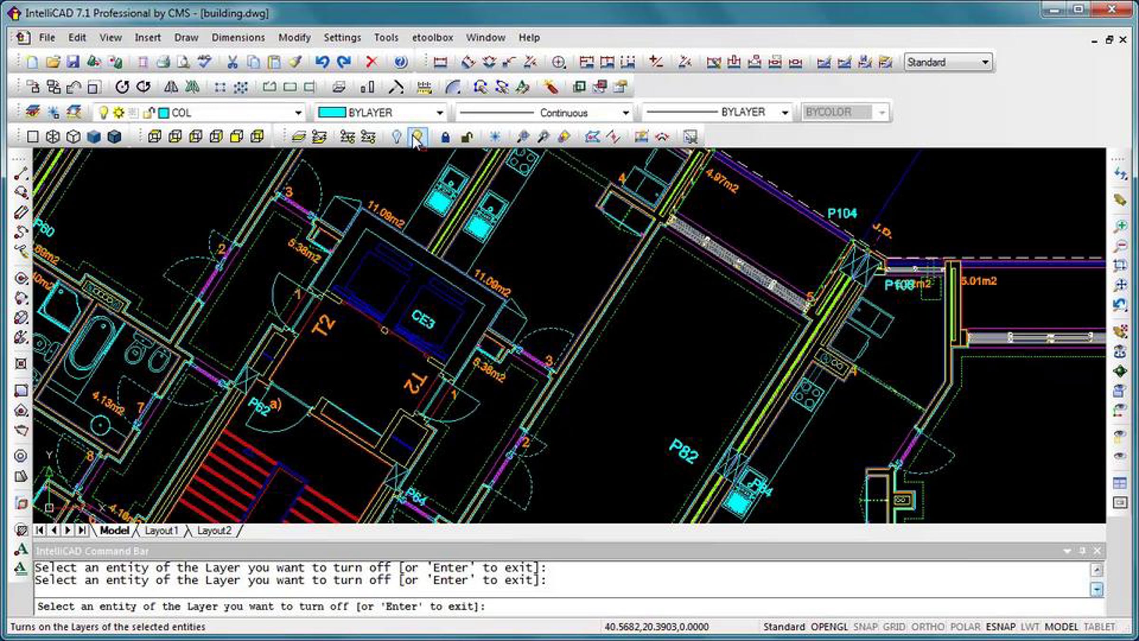The height and width of the screenshot is (641, 1139).
Task: Switch to the Layout1 tab
Action: click(x=161, y=530)
